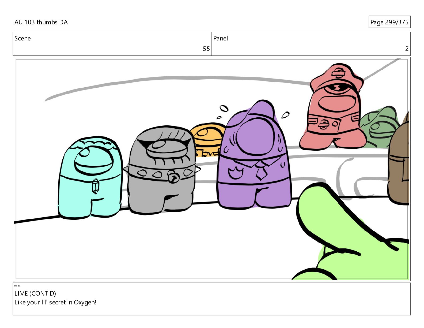Click the 'AU 103 thumbs DA' title text
This screenshot has width=424, height=328.
(x=41, y=22)
